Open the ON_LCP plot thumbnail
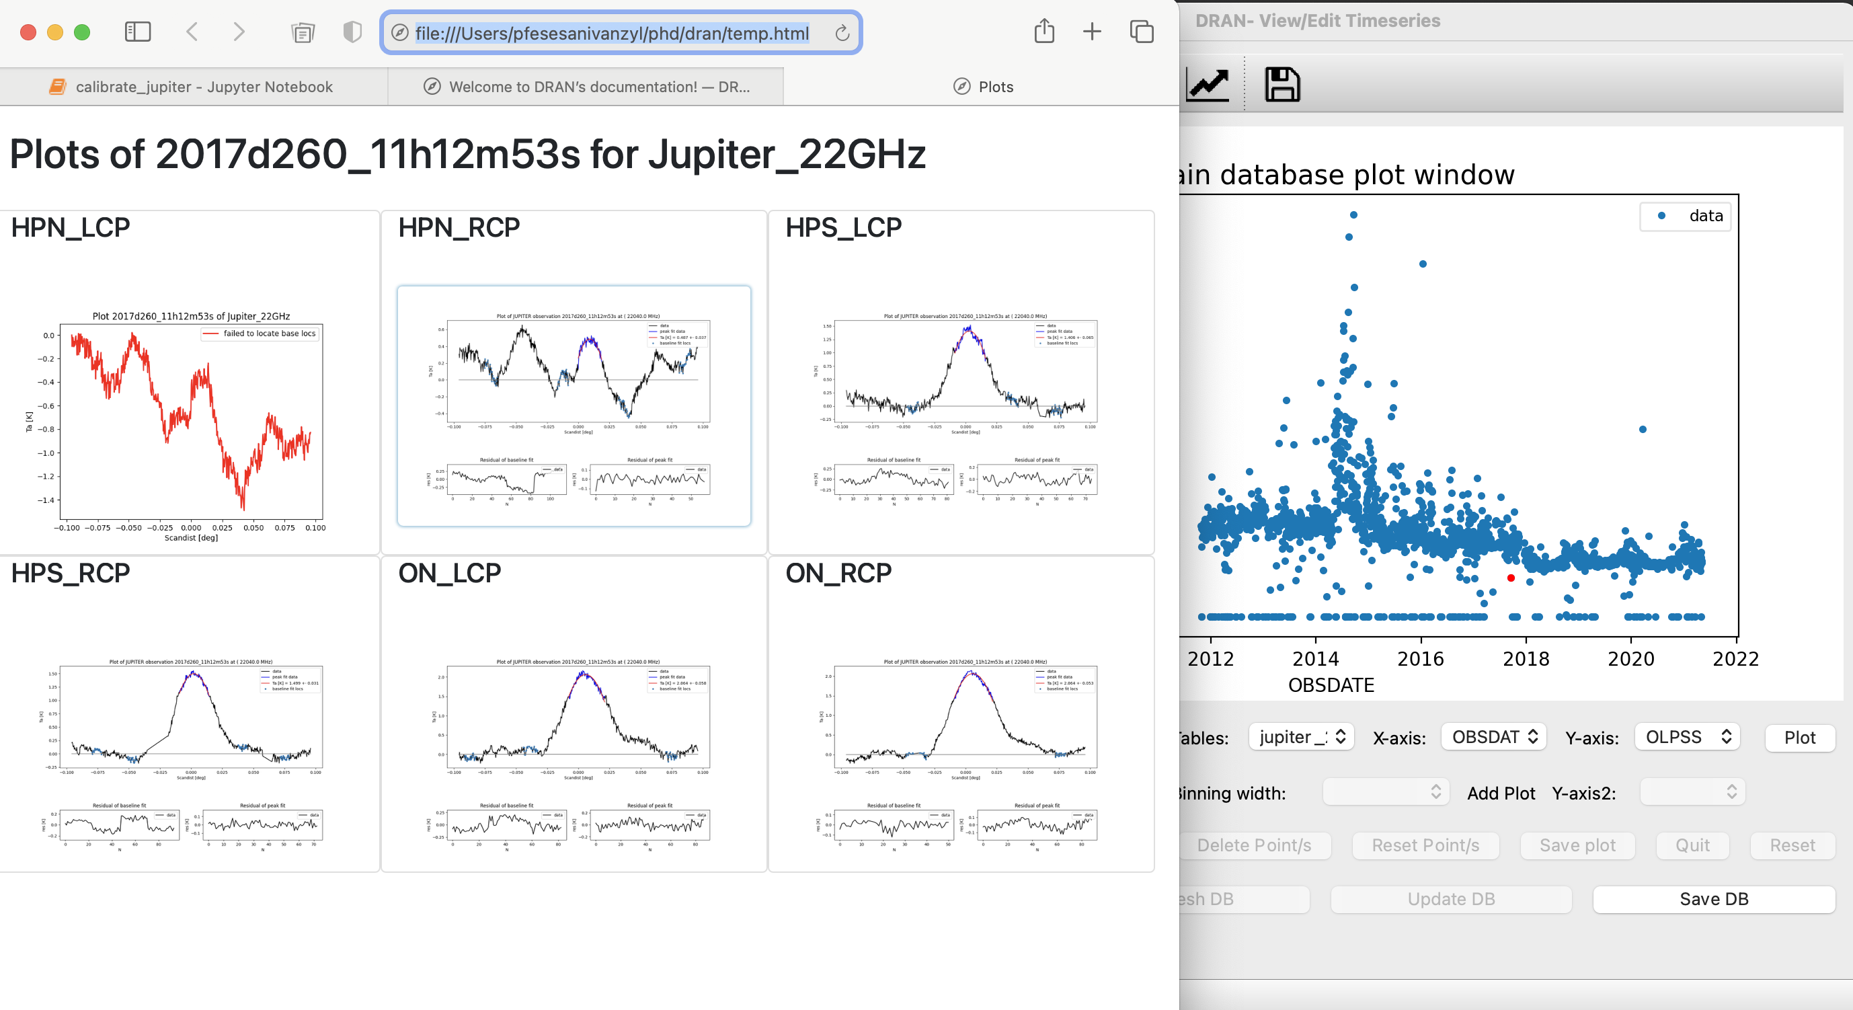This screenshot has width=1853, height=1010. tap(574, 752)
